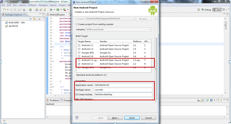Click the editor vertical scrollbar thumb
Screen dimensions: 231x124
coord(225,25)
